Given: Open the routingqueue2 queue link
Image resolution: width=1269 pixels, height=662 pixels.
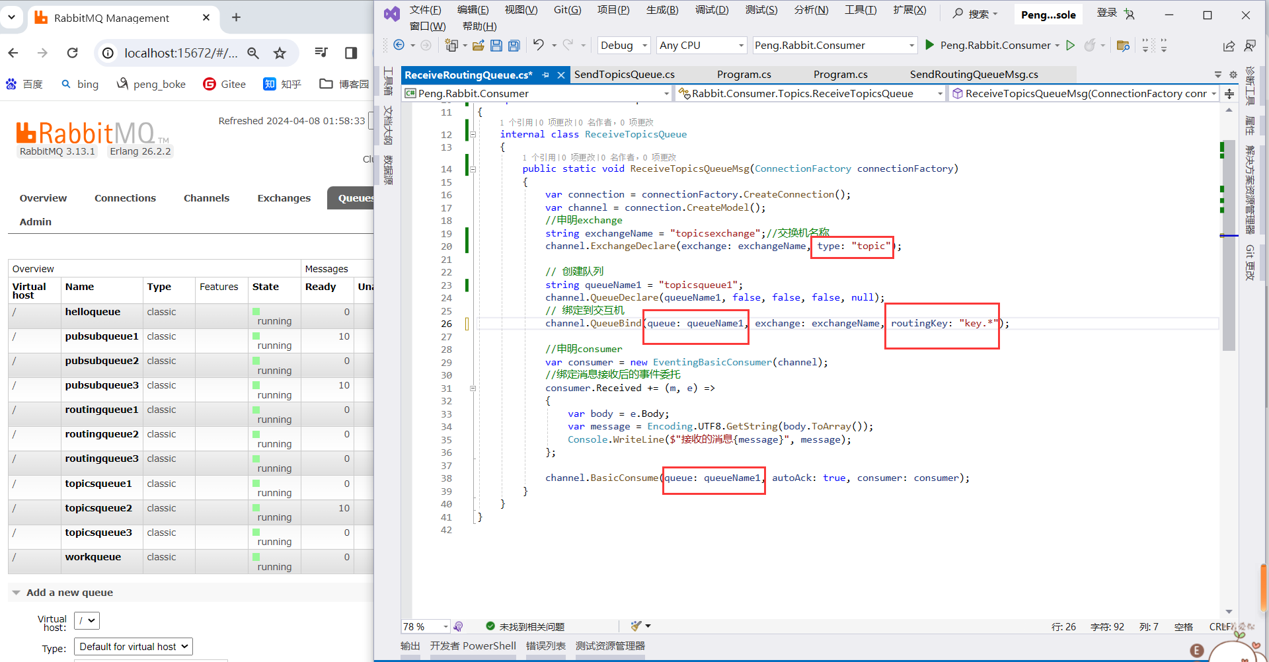Looking at the screenshot, I should 102,434.
